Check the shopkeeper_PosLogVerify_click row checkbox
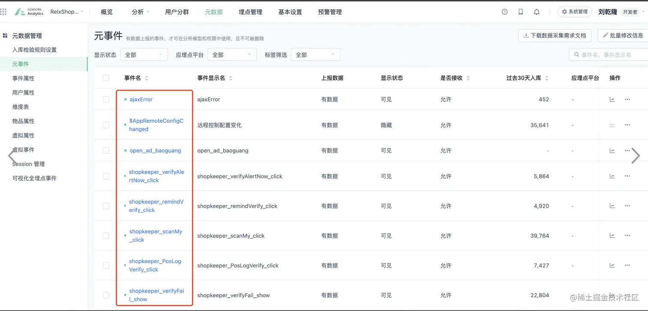The height and width of the screenshot is (311, 648). [106, 265]
